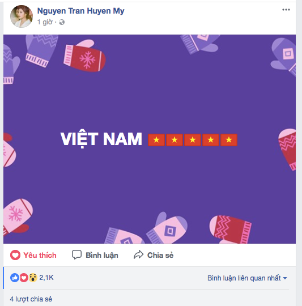The width and height of the screenshot is (302, 306).
Task: Click the purple VIỆT NAM post background
Action: point(150,139)
